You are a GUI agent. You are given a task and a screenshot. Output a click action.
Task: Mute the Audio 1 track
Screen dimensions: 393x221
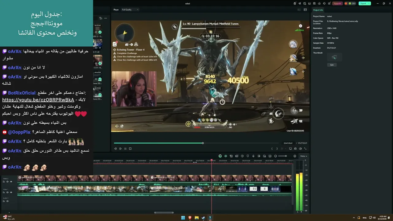click(x=7, y=201)
